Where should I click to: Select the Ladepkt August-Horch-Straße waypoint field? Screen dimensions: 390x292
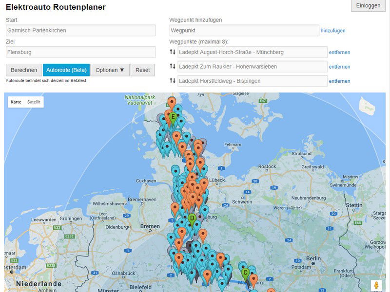point(253,53)
